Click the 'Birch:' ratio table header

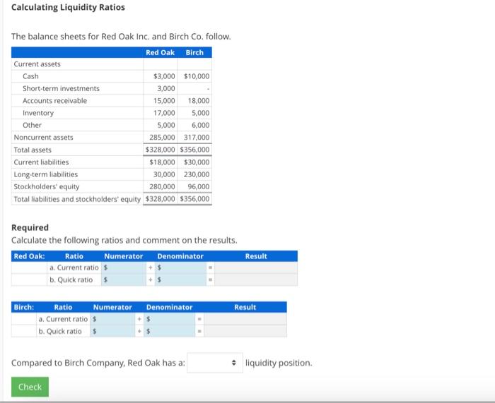(23, 307)
